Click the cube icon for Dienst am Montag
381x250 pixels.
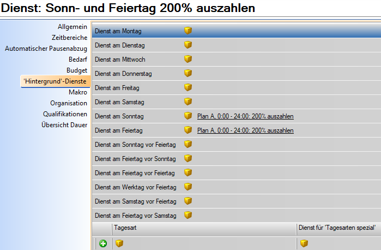pos(188,31)
